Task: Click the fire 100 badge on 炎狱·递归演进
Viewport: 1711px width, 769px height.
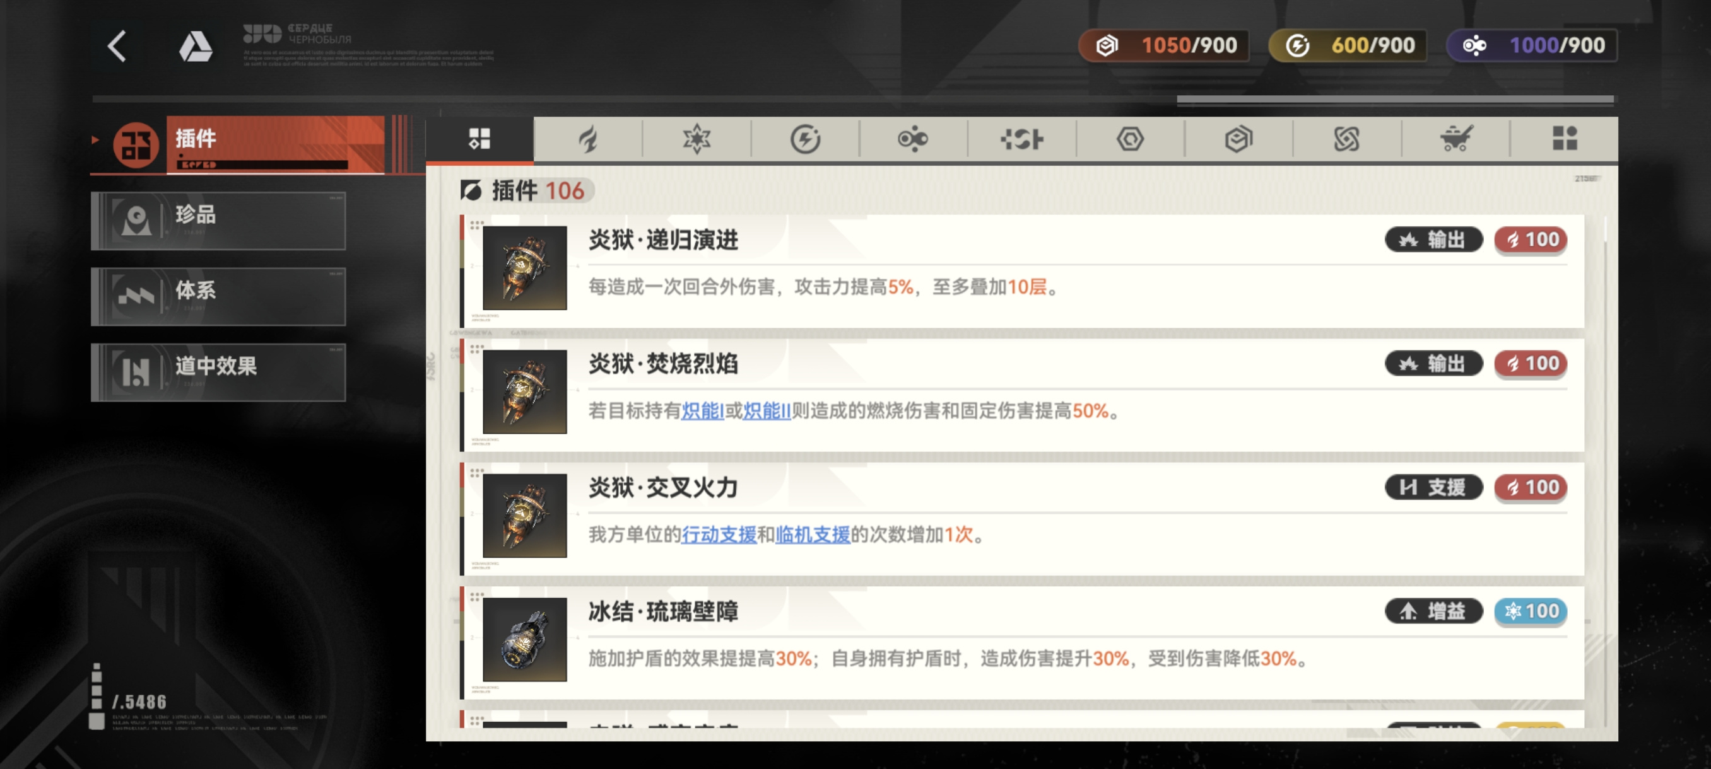Action: tap(1531, 240)
